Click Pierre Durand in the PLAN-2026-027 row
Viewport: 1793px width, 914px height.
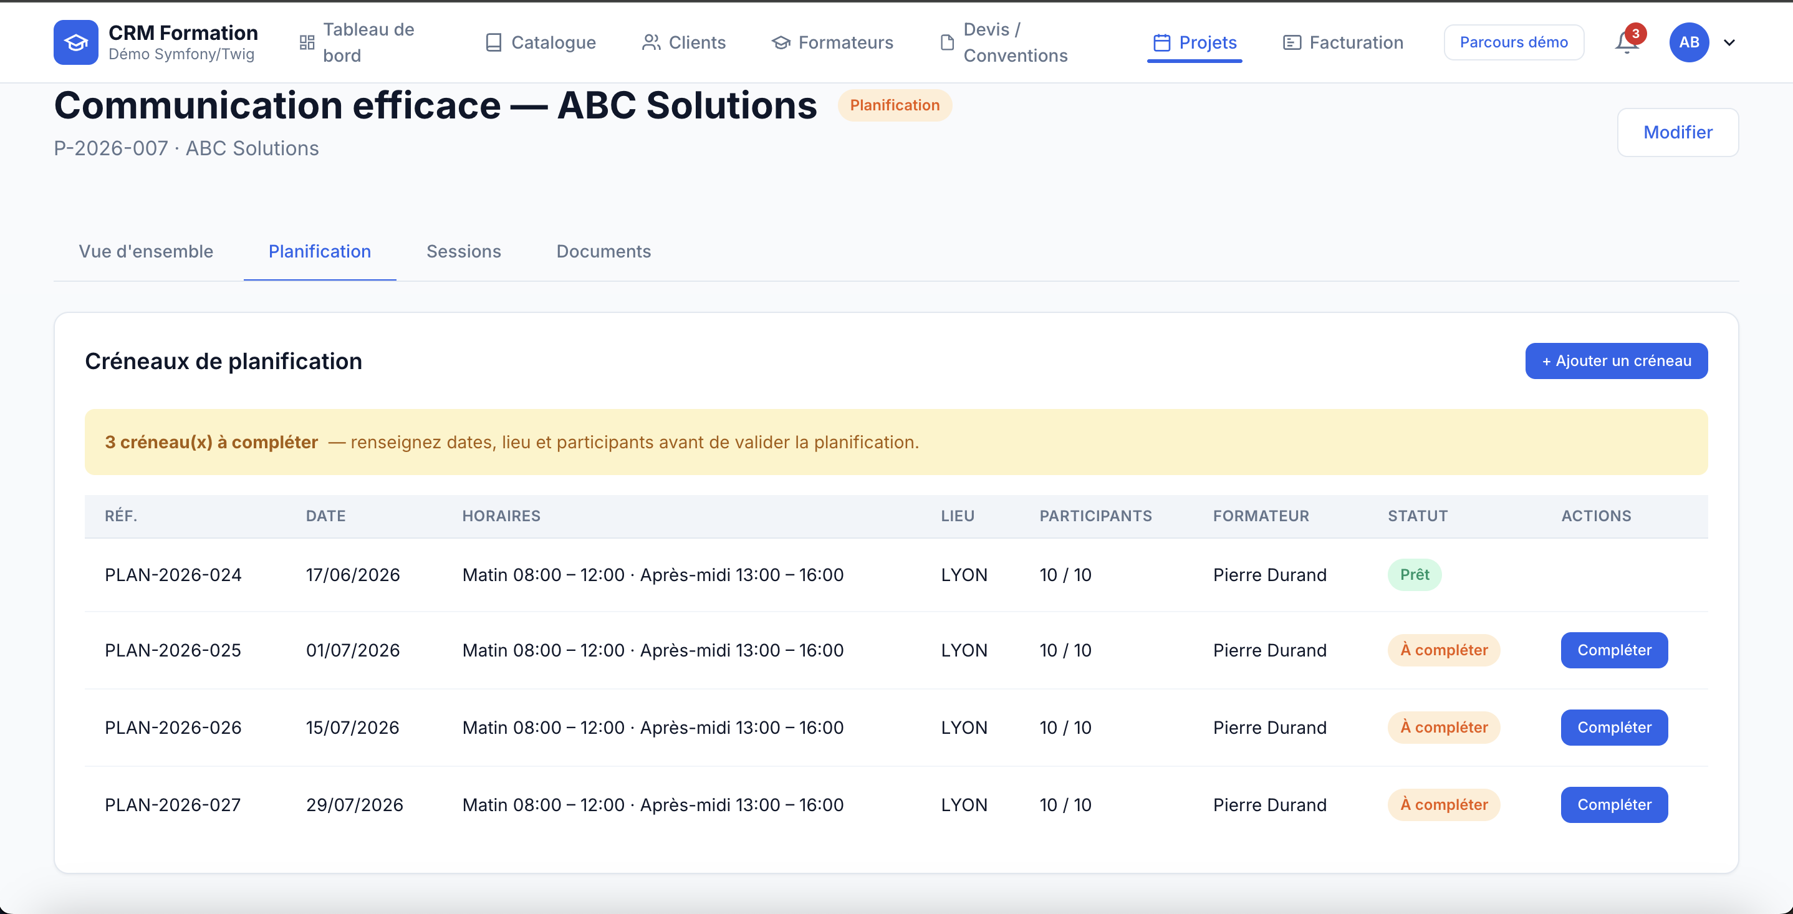[1269, 805]
